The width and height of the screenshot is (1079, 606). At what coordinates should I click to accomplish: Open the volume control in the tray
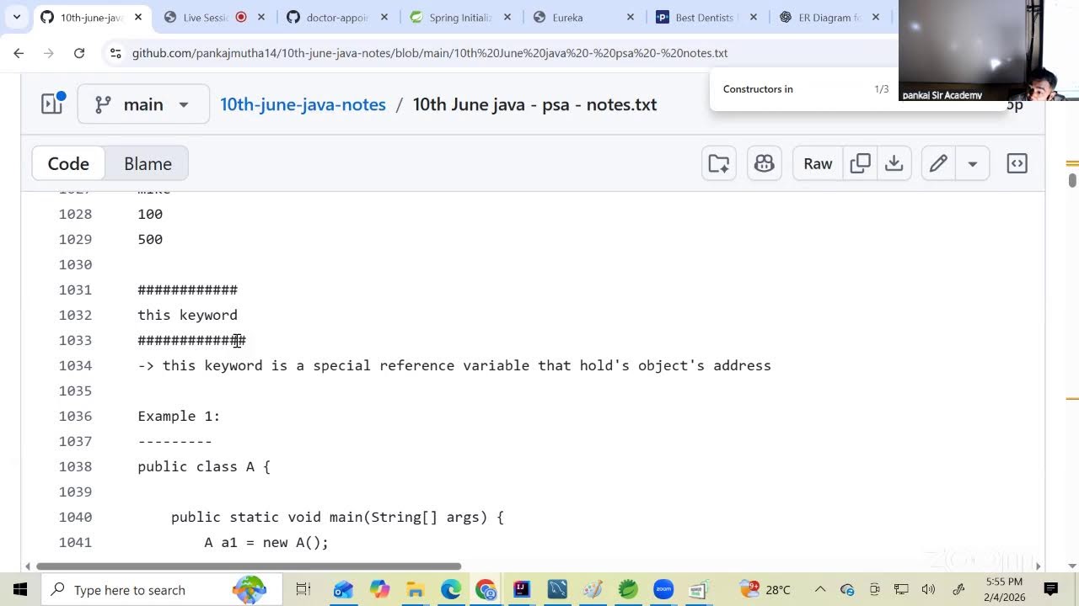(928, 589)
